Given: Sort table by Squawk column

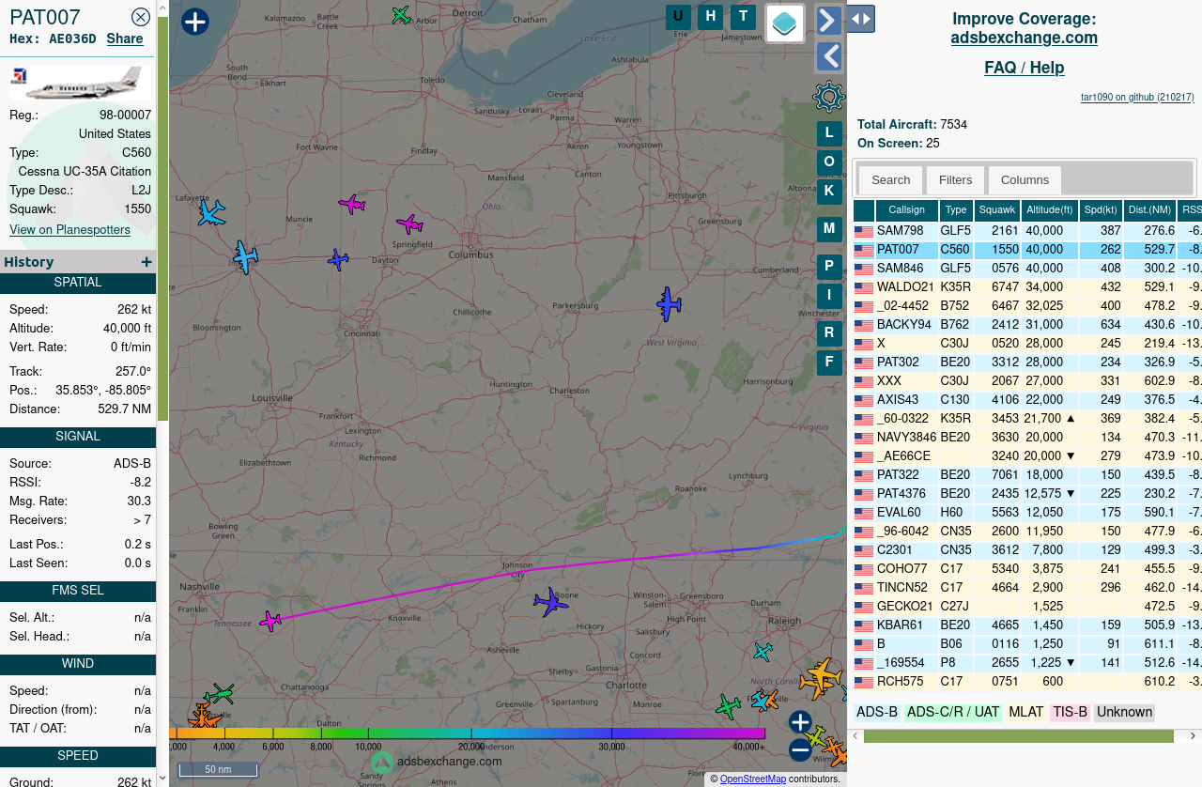Looking at the screenshot, I should (x=997, y=210).
